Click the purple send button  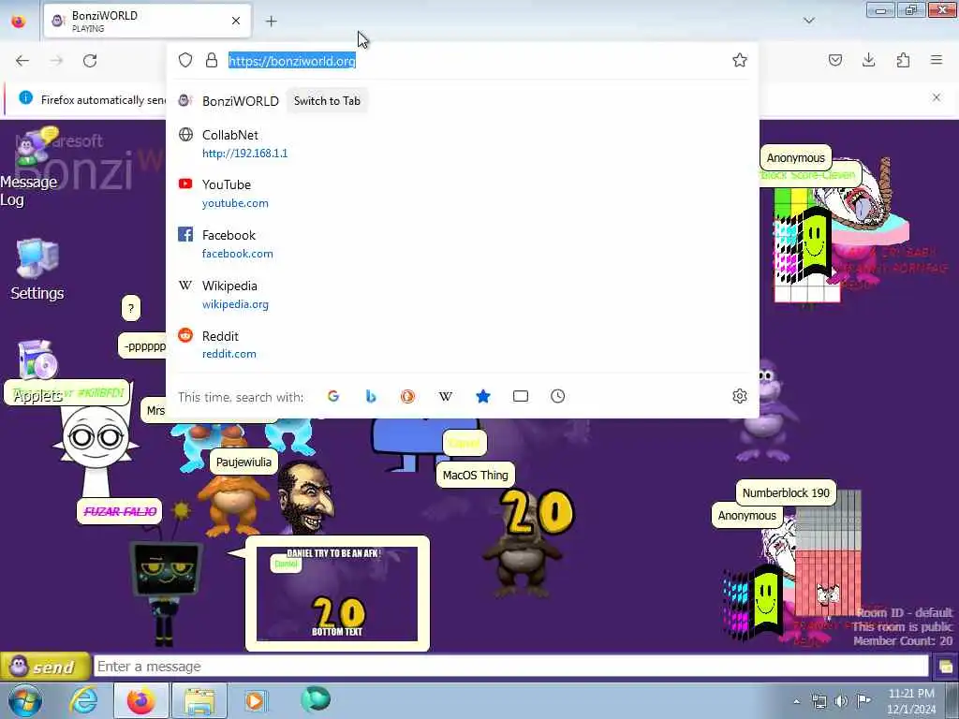tap(45, 667)
